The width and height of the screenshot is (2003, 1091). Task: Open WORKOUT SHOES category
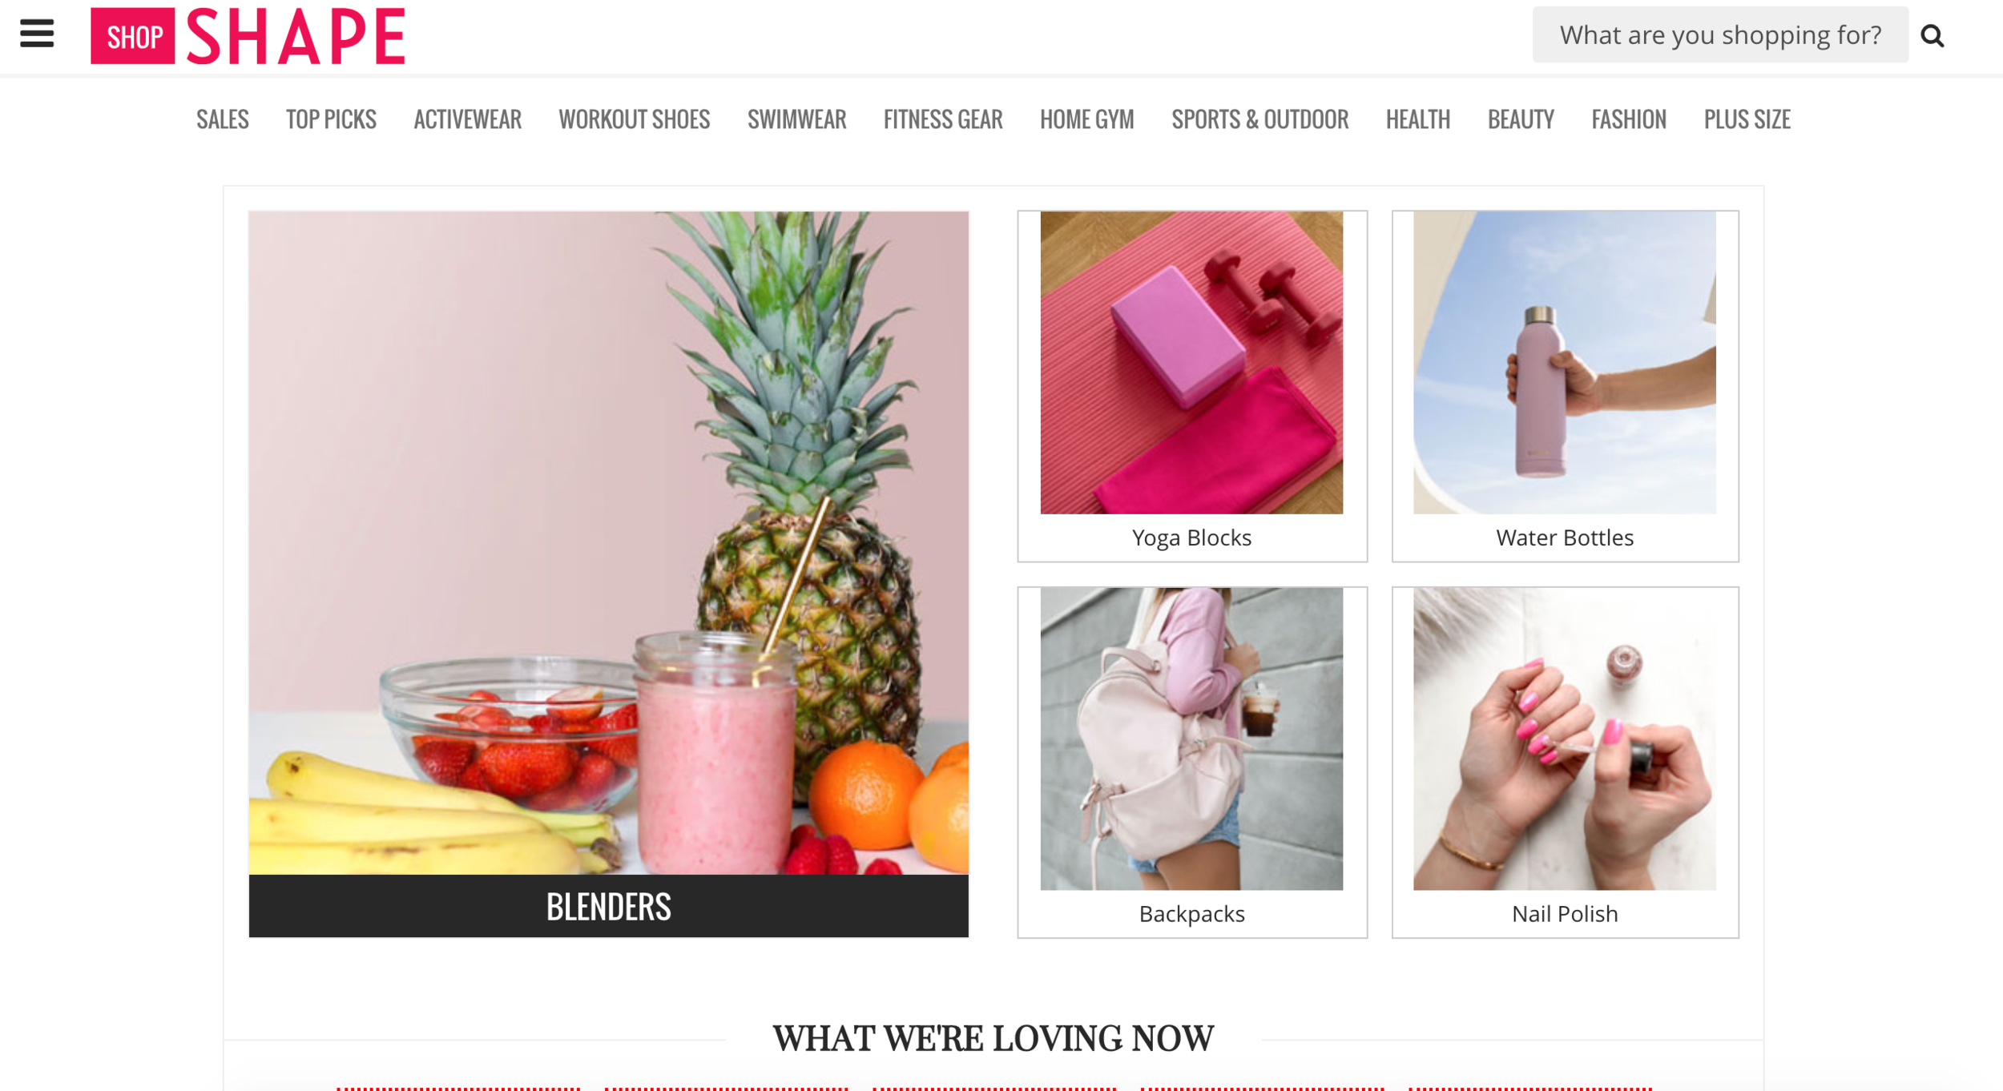(634, 119)
